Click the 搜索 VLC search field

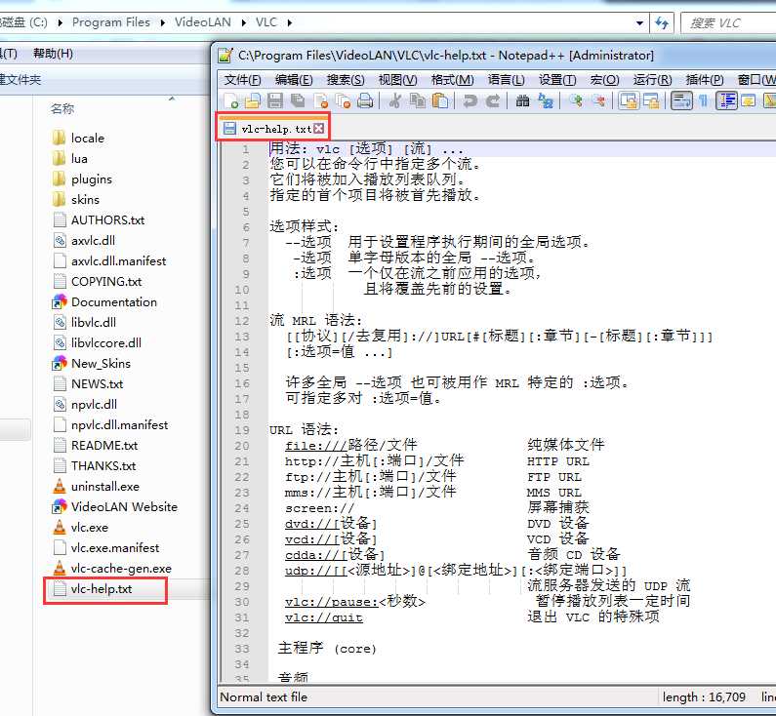click(x=727, y=22)
